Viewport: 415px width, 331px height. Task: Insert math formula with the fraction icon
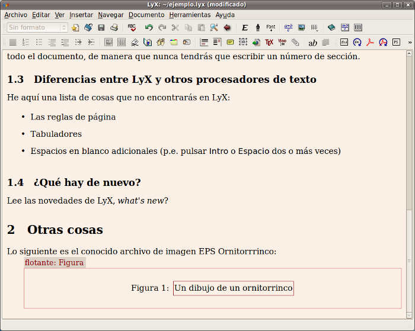point(288,27)
